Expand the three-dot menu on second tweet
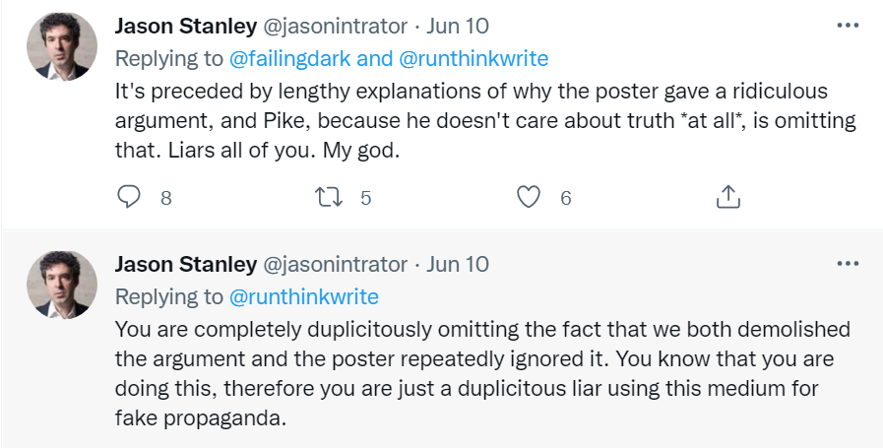 point(847,263)
